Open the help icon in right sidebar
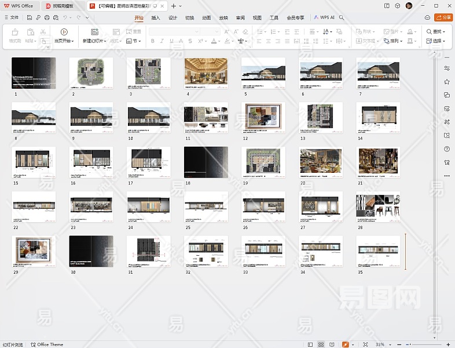This screenshot has height=348, width=455. coord(446,149)
